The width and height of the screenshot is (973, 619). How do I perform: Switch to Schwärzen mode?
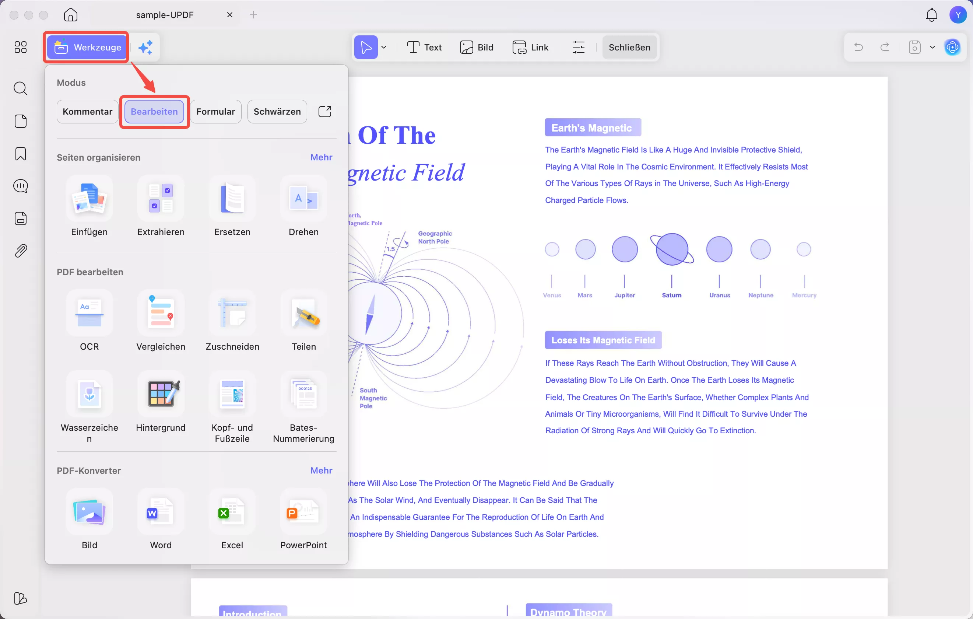[277, 112]
